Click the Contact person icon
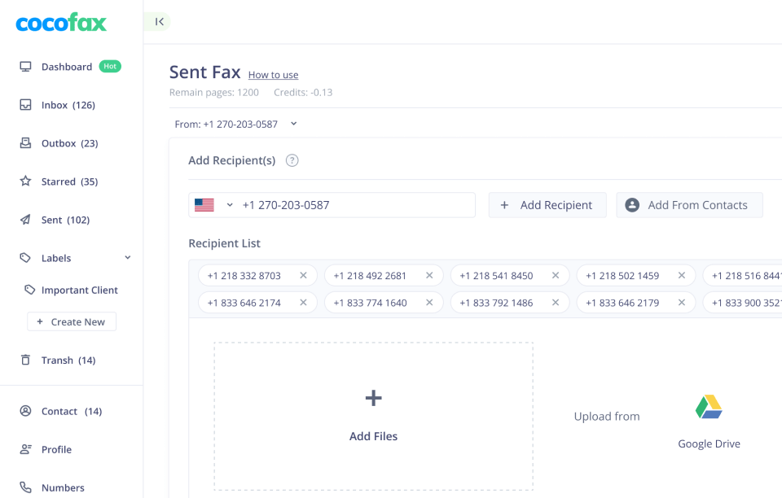 tap(25, 411)
